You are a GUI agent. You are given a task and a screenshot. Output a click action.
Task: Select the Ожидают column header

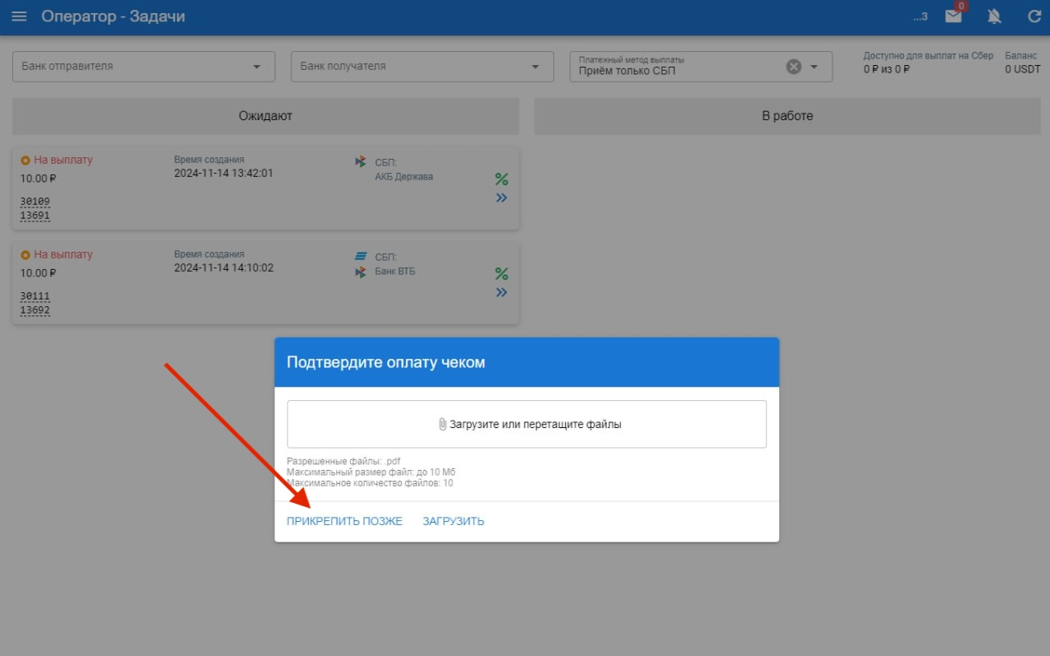point(265,116)
